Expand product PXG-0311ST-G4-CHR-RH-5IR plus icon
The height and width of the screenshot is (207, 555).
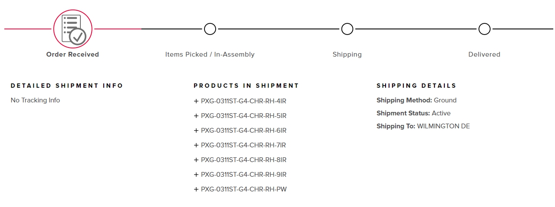(196, 116)
